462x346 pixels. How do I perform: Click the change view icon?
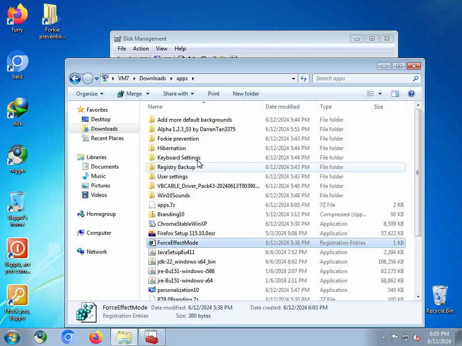(370, 94)
